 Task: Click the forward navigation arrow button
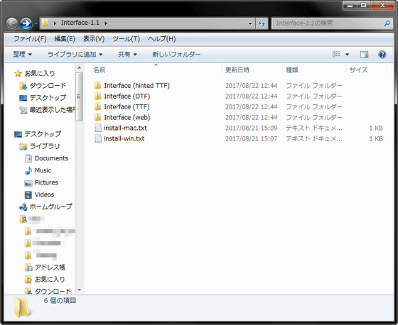tap(26, 23)
